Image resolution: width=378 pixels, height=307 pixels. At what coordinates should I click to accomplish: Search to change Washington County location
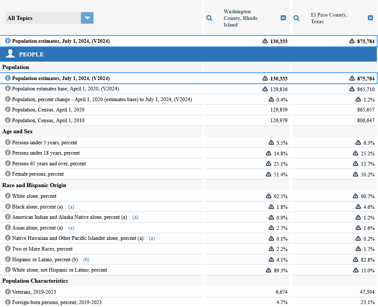(x=209, y=18)
